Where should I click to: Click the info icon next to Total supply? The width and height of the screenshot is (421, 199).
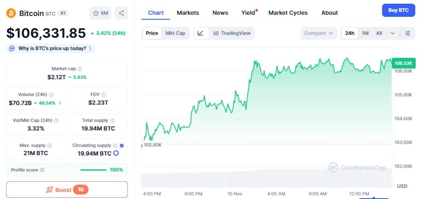click(112, 120)
